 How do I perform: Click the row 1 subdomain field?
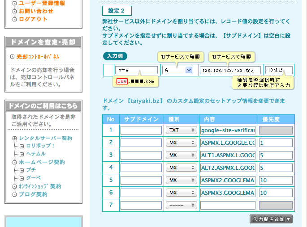click(141, 130)
